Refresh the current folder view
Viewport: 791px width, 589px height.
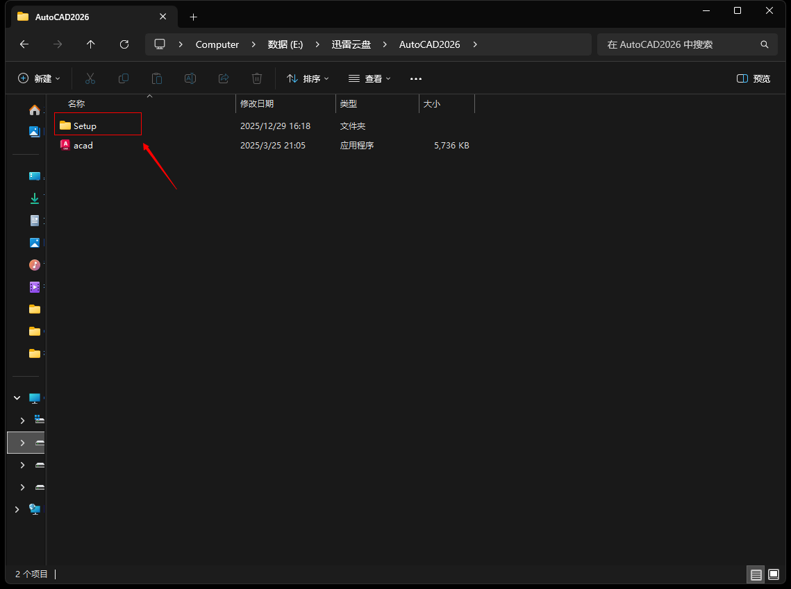pos(124,44)
